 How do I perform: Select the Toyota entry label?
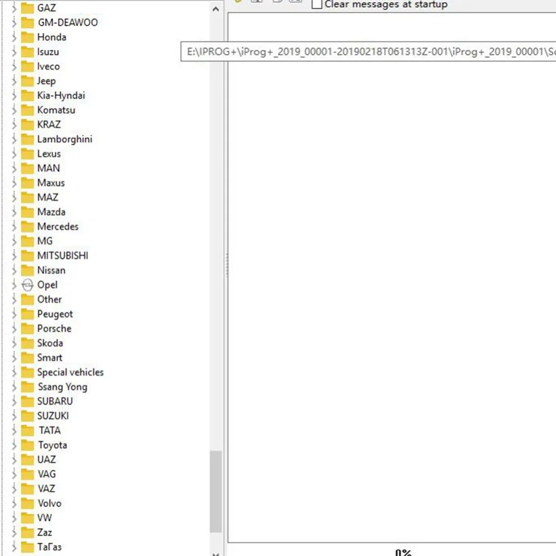click(x=52, y=445)
